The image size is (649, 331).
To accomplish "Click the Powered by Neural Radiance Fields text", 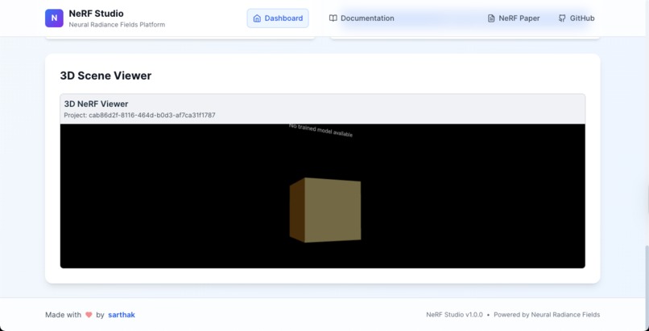I will click(547, 314).
